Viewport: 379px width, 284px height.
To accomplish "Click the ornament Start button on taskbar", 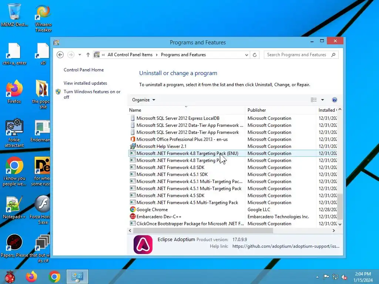I will [x=10, y=277].
